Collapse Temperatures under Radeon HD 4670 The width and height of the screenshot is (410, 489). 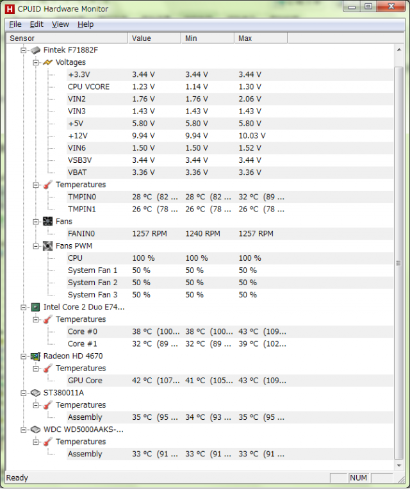pos(35,369)
